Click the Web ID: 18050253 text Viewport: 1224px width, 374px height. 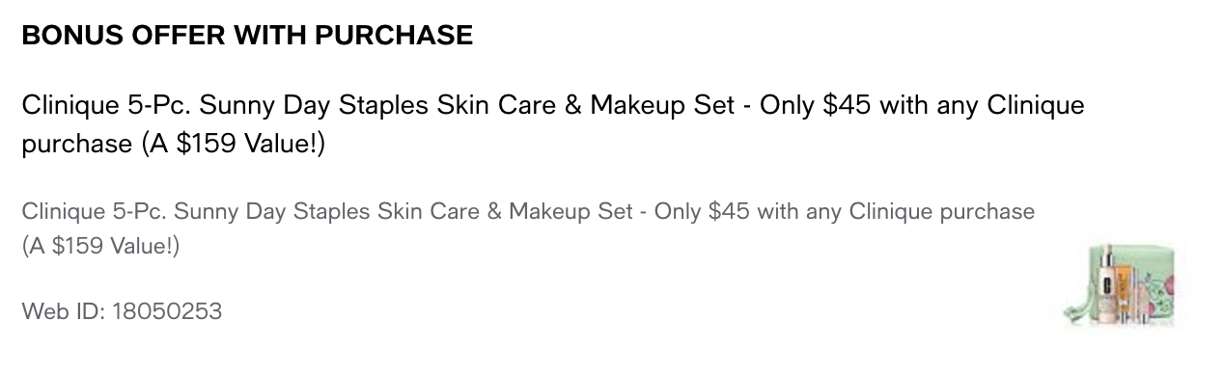122,311
